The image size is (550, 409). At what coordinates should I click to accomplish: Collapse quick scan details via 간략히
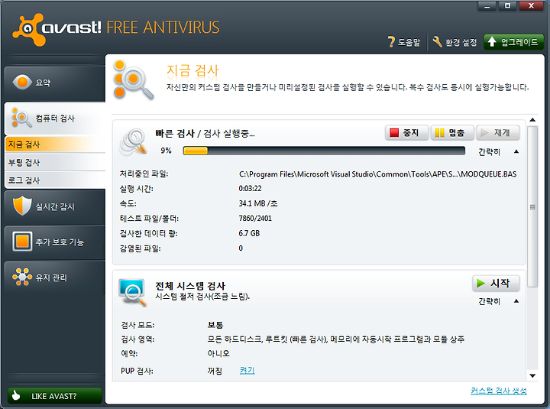pyautogui.click(x=498, y=151)
